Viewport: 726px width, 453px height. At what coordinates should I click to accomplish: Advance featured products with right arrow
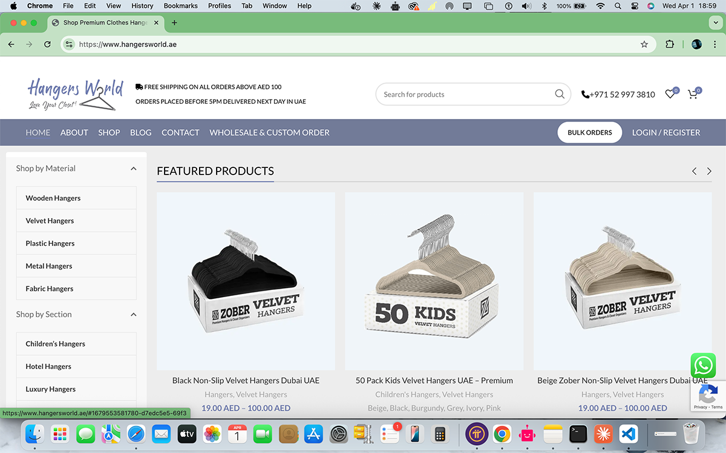tap(709, 171)
